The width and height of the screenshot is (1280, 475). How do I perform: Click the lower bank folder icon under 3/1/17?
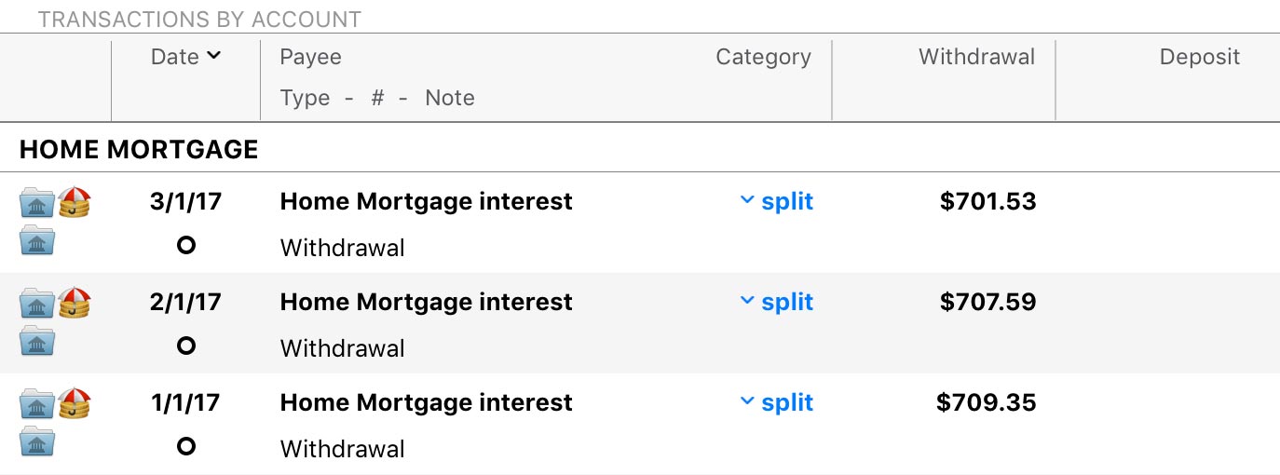click(37, 240)
